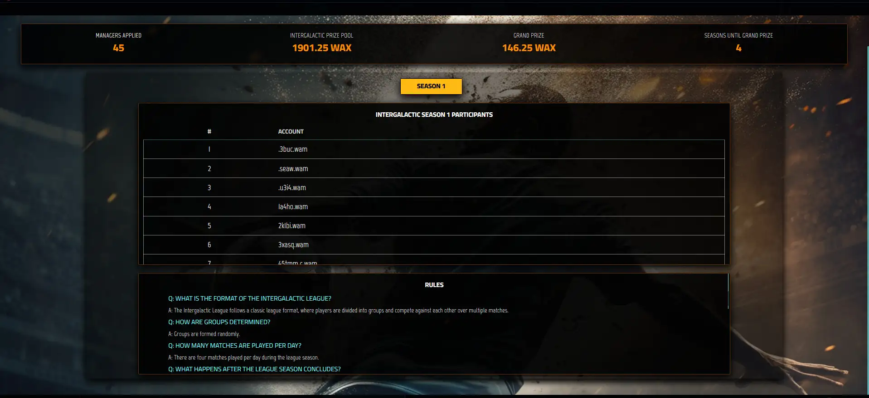Click the Managers Applied count 45
Image resolution: width=869 pixels, height=398 pixels.
118,48
